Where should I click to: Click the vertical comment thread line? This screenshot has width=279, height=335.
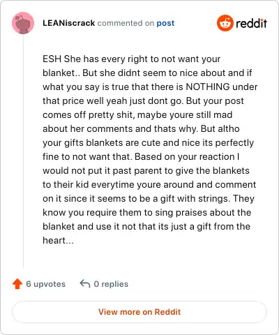pos(23,151)
